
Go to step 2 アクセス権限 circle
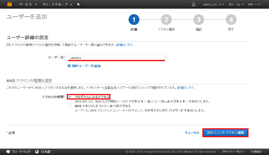click(166, 19)
